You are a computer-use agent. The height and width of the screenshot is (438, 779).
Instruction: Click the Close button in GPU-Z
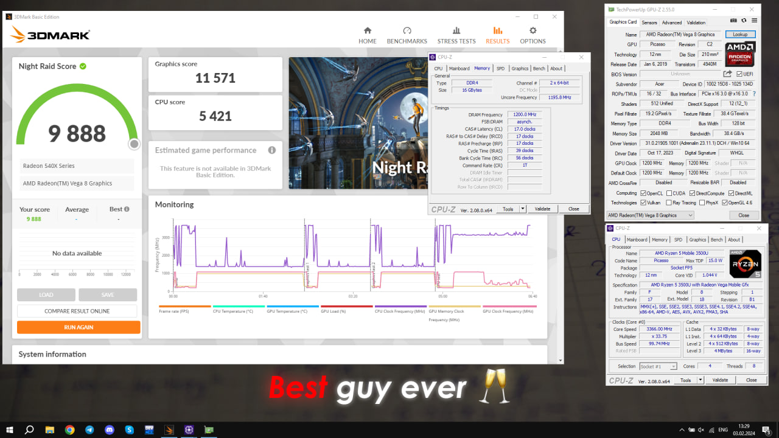(744, 215)
